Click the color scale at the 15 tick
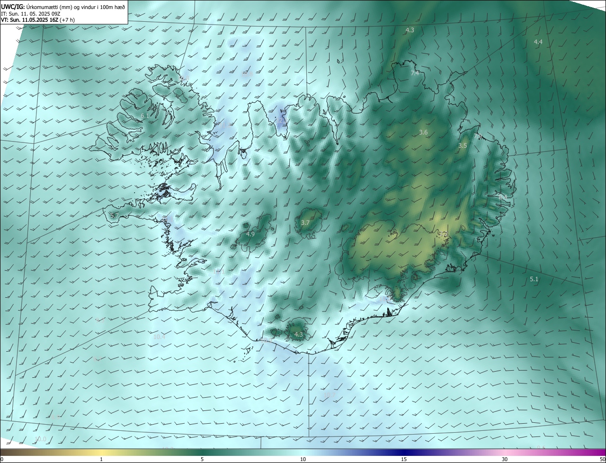 [x=404, y=459]
